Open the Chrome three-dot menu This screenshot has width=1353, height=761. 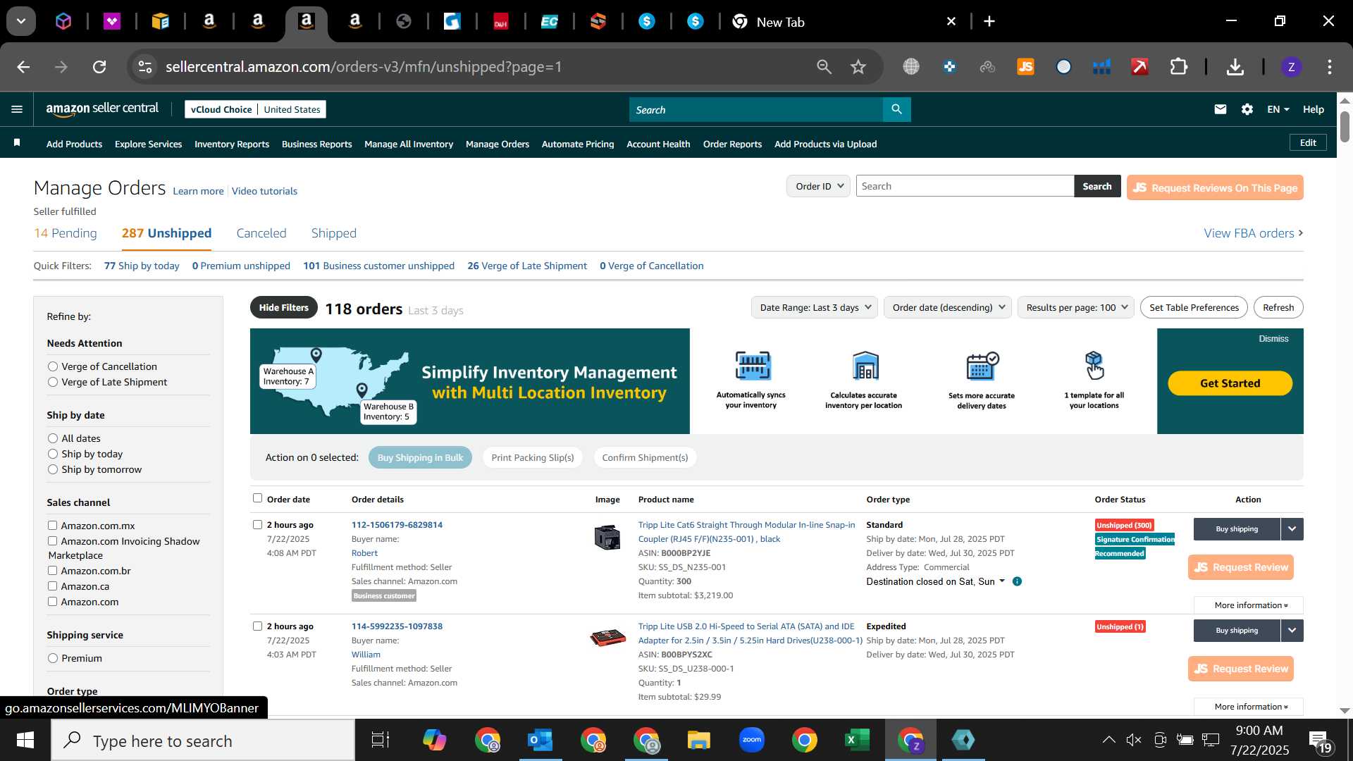click(1329, 67)
